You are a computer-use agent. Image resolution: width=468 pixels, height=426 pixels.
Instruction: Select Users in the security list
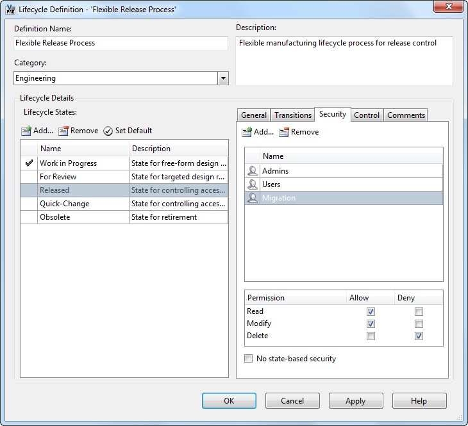[344, 184]
